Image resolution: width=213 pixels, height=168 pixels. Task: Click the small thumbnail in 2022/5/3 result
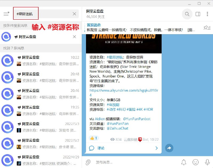[19, 130]
